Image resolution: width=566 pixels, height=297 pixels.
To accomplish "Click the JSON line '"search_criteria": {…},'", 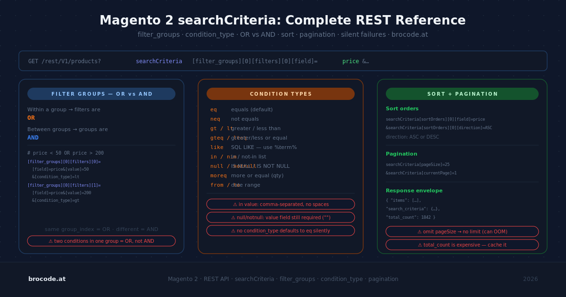I will coord(413,209).
